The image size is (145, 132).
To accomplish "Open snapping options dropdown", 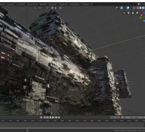I will point(56,8).
